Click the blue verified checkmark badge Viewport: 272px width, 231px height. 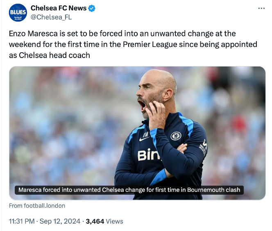[x=92, y=9]
